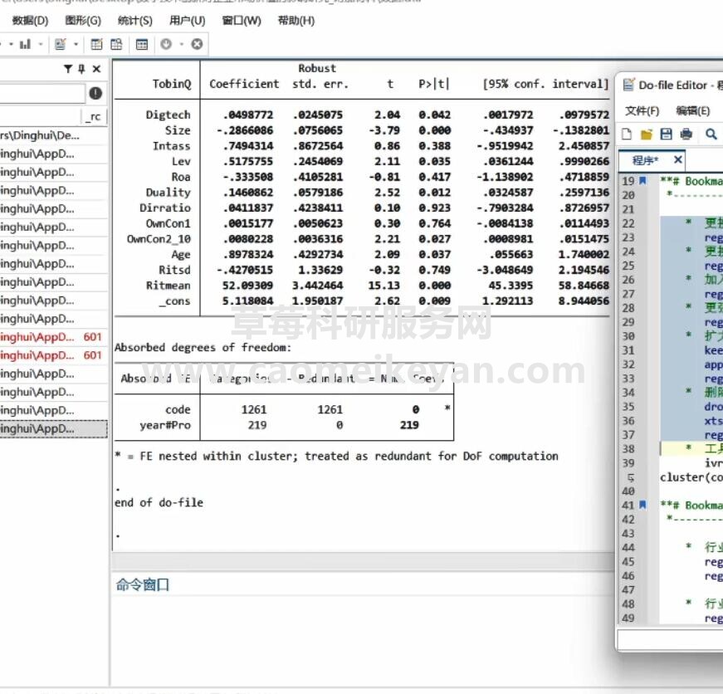
Task: Click the 'Absorbed degrees of freedom:' text
Action: [x=203, y=348]
